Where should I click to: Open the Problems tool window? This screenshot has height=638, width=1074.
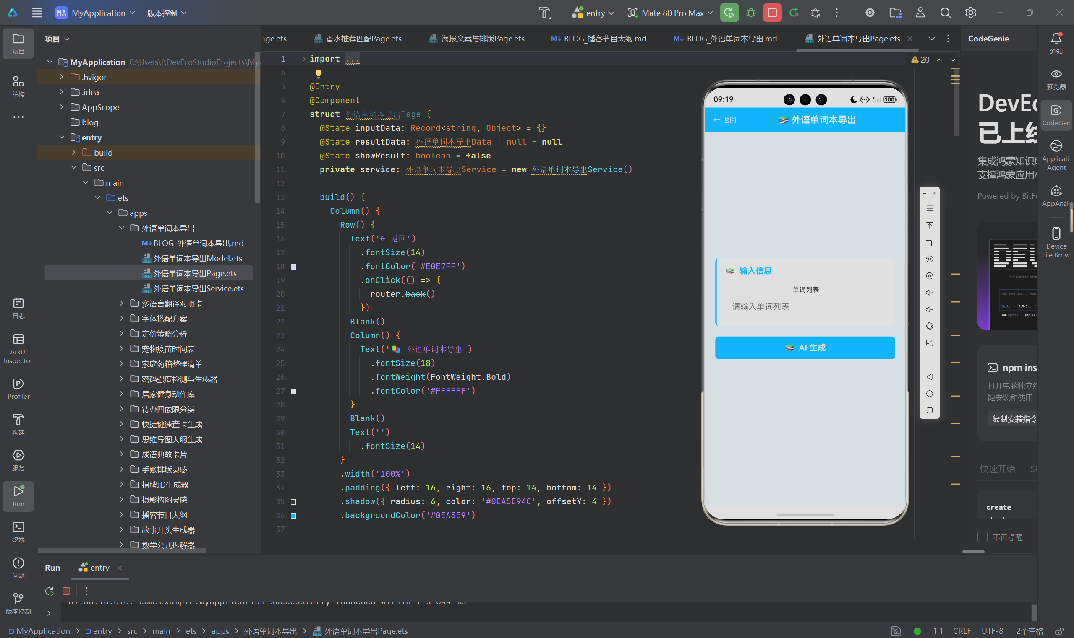pyautogui.click(x=18, y=568)
